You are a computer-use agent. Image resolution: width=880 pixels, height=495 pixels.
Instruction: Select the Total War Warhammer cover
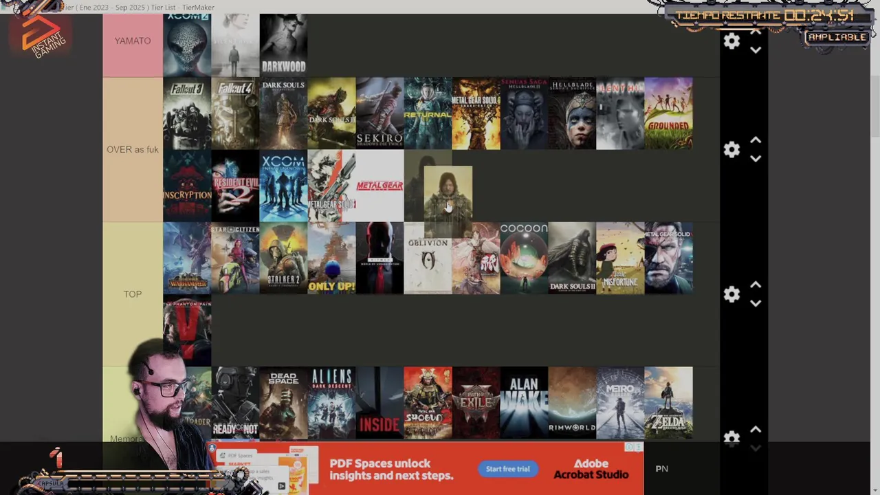pyautogui.click(x=187, y=258)
